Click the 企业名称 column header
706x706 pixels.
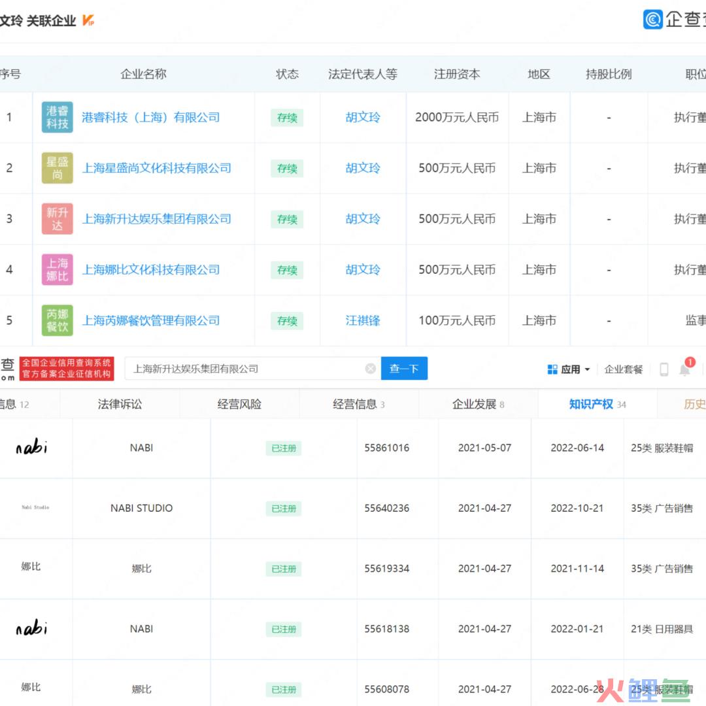click(x=144, y=74)
